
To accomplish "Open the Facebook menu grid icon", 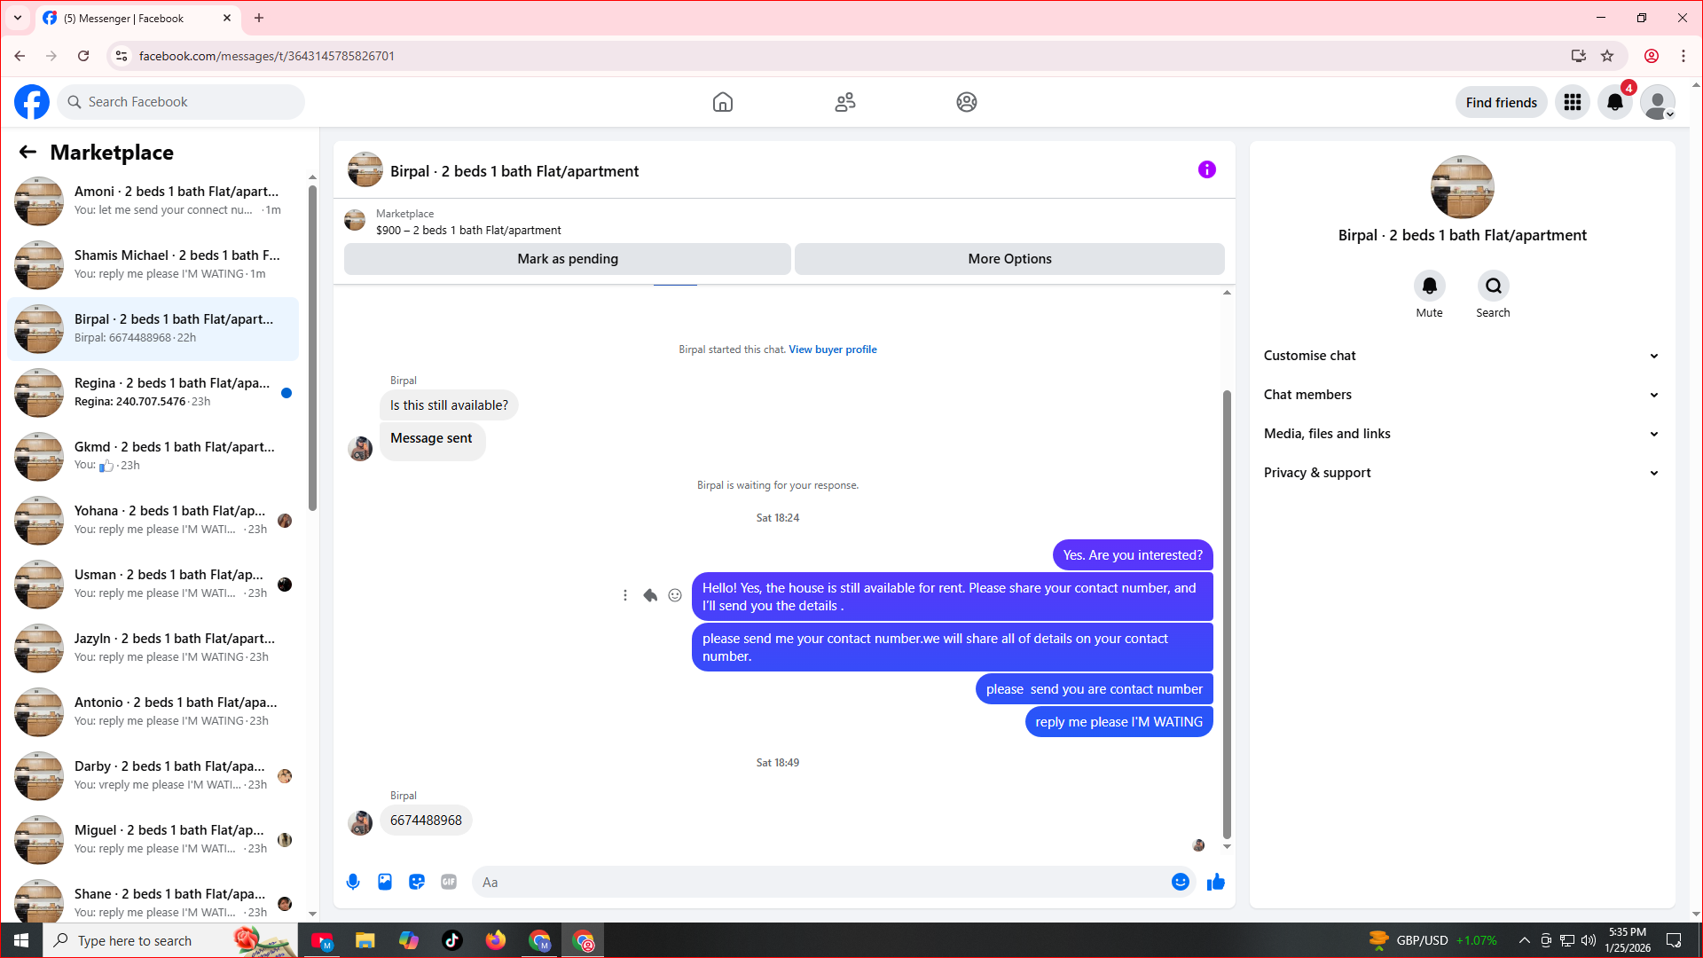I will [x=1573, y=102].
